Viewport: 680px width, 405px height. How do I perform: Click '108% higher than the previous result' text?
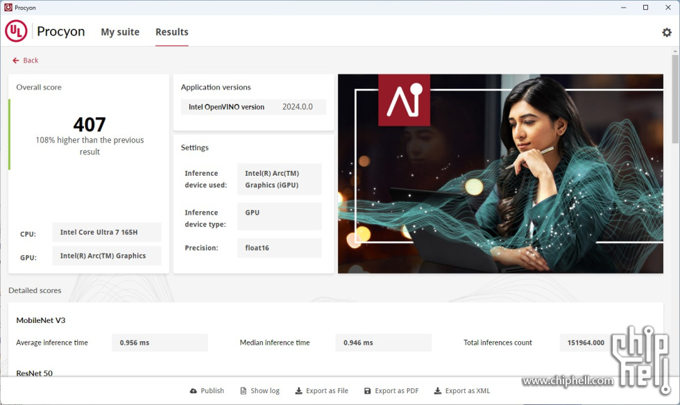click(90, 146)
